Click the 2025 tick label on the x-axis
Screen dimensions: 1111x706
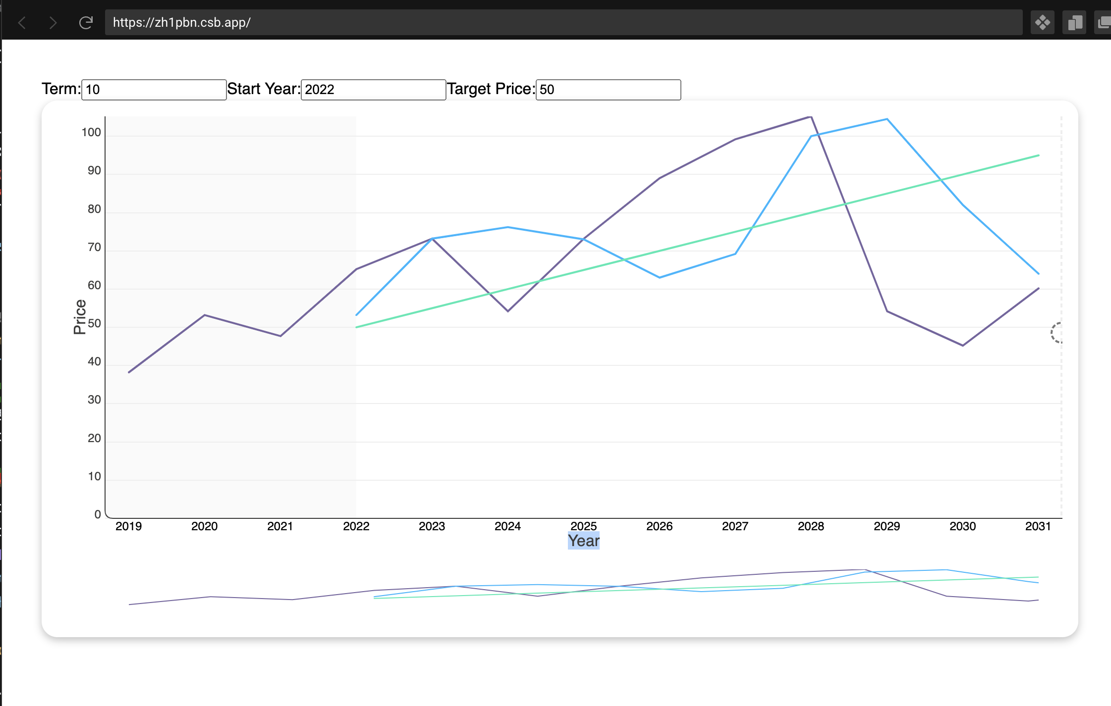(583, 526)
